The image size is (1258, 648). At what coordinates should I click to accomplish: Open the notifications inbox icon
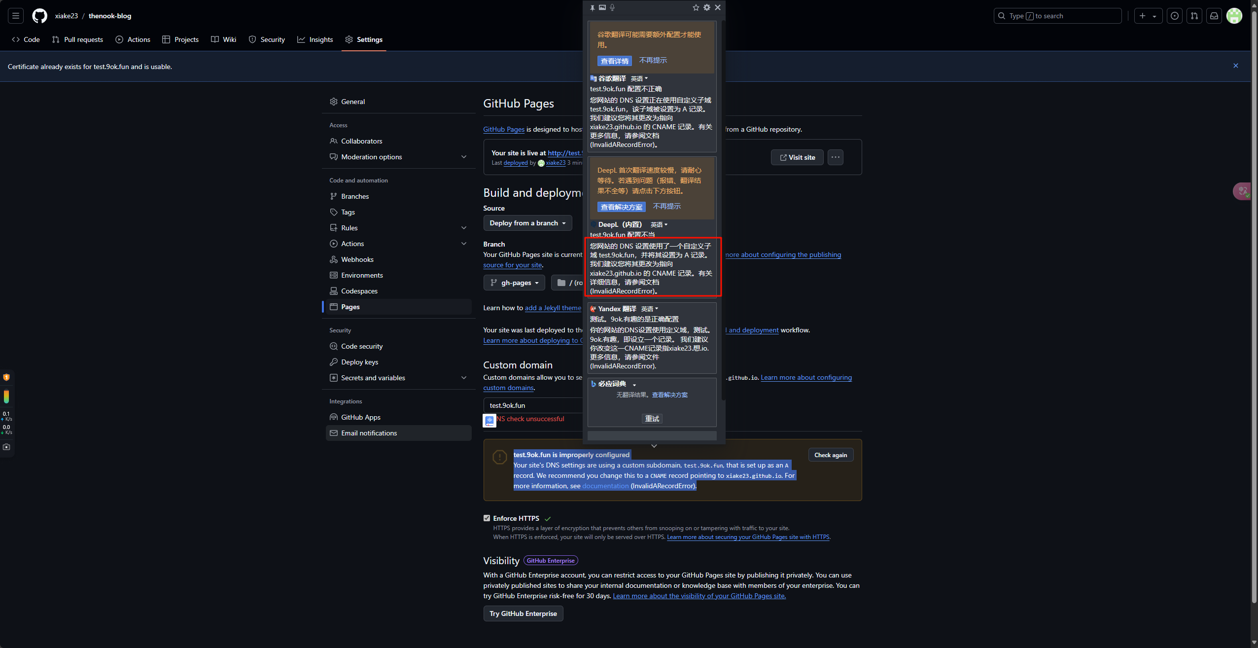(x=1214, y=16)
